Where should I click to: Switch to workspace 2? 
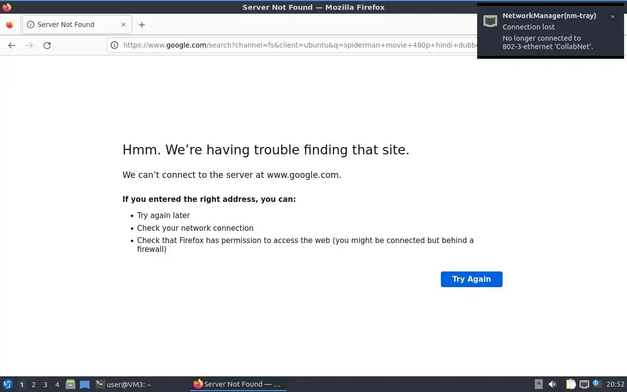coord(33,385)
